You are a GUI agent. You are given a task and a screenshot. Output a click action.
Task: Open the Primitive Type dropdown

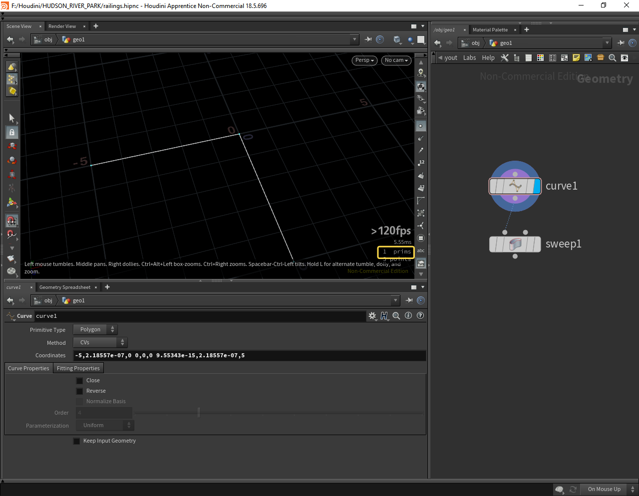click(x=95, y=330)
